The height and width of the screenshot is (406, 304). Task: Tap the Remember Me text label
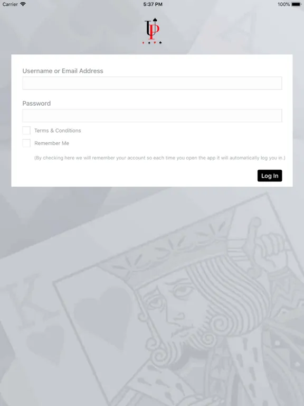(x=52, y=143)
